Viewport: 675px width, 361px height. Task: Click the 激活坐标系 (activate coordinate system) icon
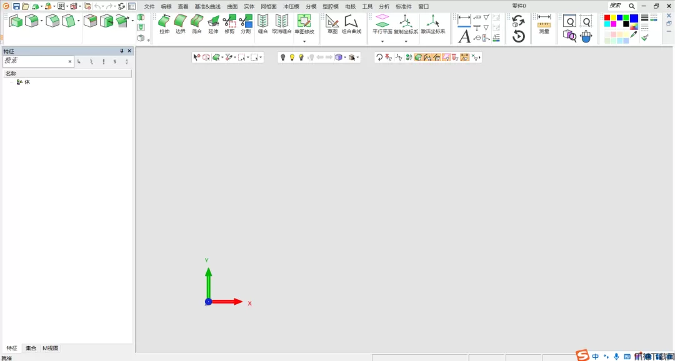(433, 24)
